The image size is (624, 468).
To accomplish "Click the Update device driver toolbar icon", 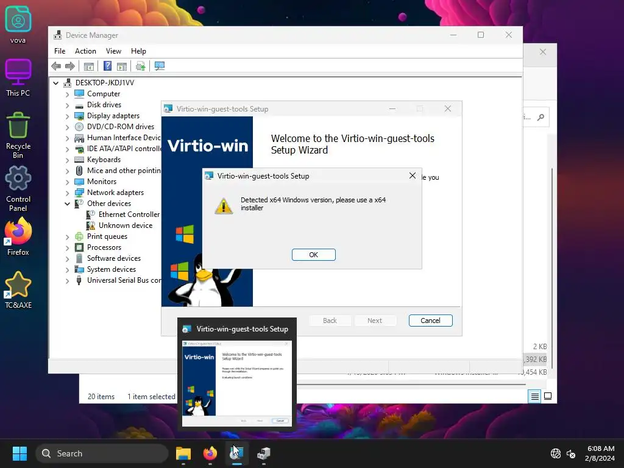I will pyautogui.click(x=141, y=66).
